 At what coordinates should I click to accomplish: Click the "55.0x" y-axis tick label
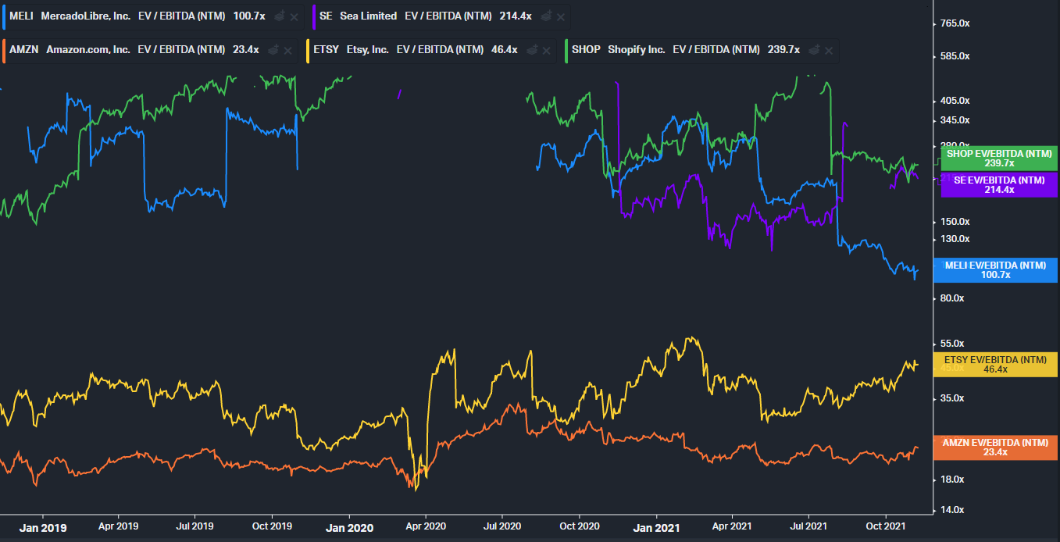[953, 344]
